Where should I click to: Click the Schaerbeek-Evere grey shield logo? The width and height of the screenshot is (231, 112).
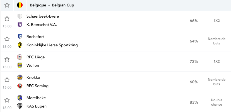(20, 16)
